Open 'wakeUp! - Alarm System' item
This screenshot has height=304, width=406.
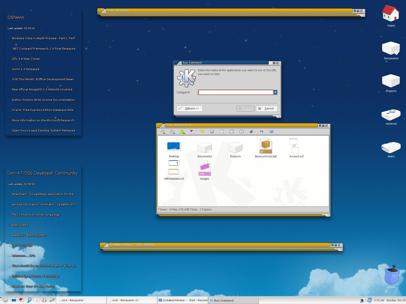(29, 235)
